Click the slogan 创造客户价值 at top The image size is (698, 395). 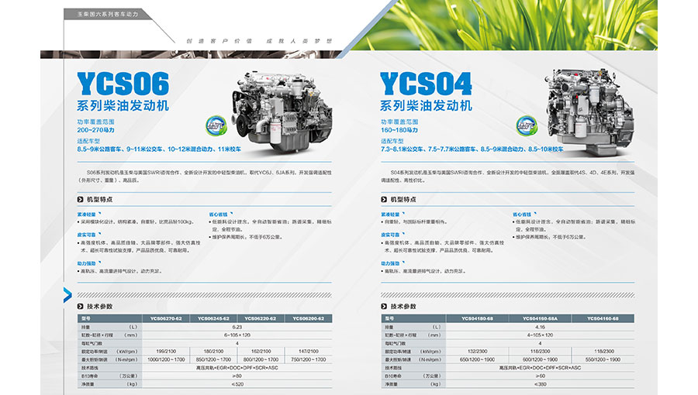point(219,41)
